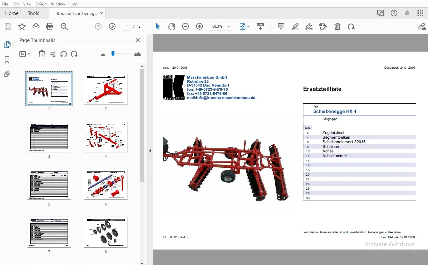Open the Help menu
428x265 pixels.
pos(73,4)
